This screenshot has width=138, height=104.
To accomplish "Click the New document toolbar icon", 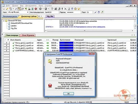I will (11, 9).
